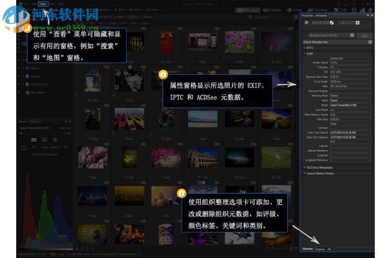Select the white flower thumbnail
This screenshot has width=391, height=258.
pyautogui.click(x=129, y=80)
